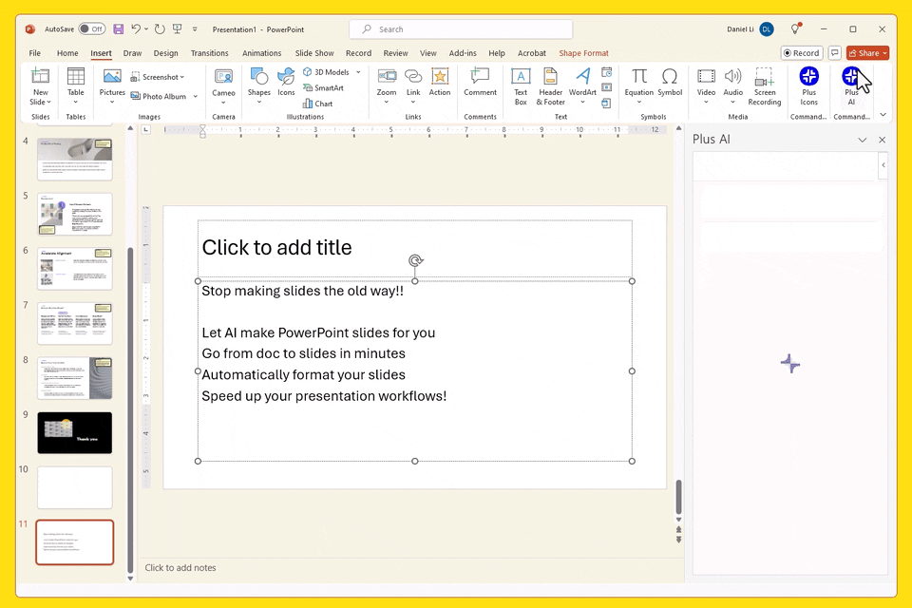Toggle AutoSave off switch

pos(90,28)
